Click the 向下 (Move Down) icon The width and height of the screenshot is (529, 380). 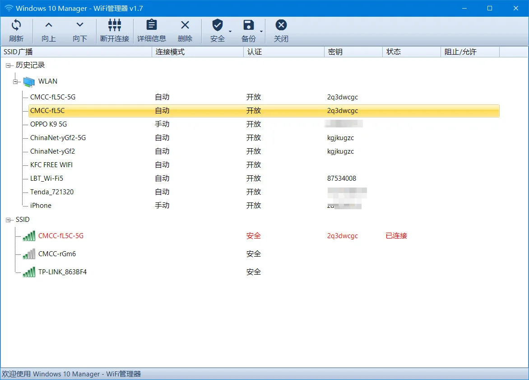(79, 25)
